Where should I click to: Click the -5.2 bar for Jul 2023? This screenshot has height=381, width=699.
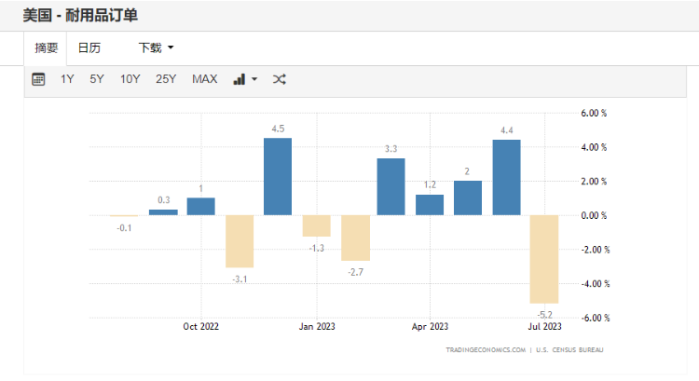544,259
